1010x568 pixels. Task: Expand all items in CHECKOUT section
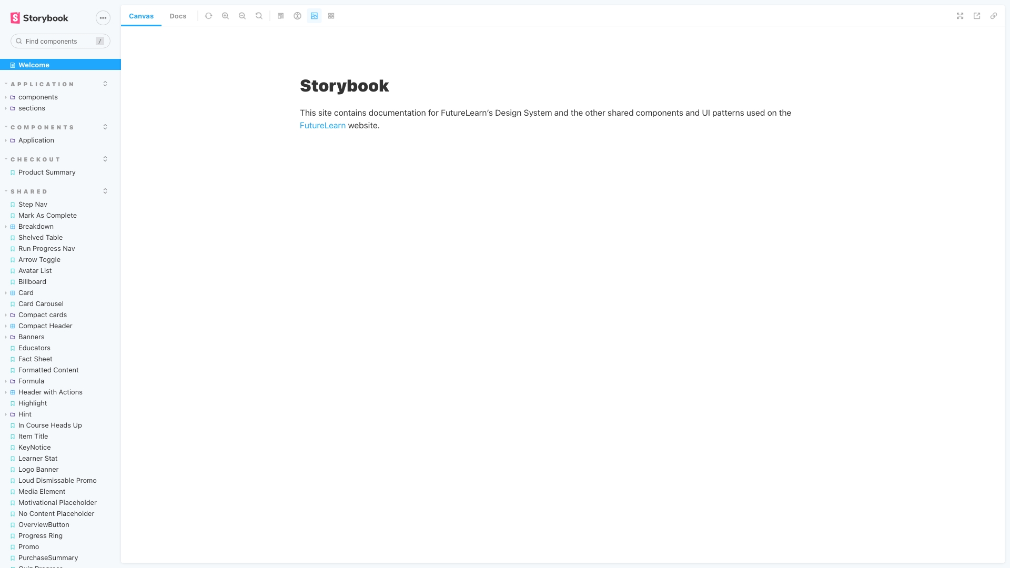(105, 159)
